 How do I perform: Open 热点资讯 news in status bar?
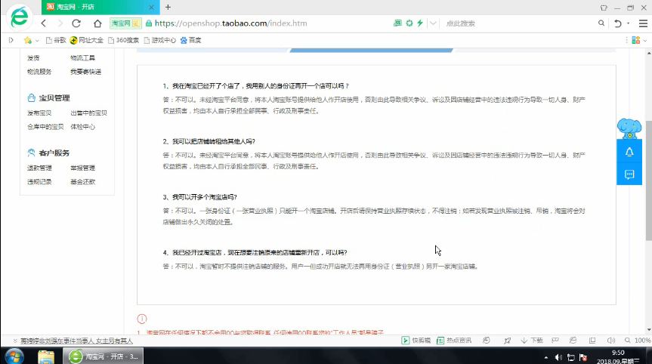pos(454,341)
